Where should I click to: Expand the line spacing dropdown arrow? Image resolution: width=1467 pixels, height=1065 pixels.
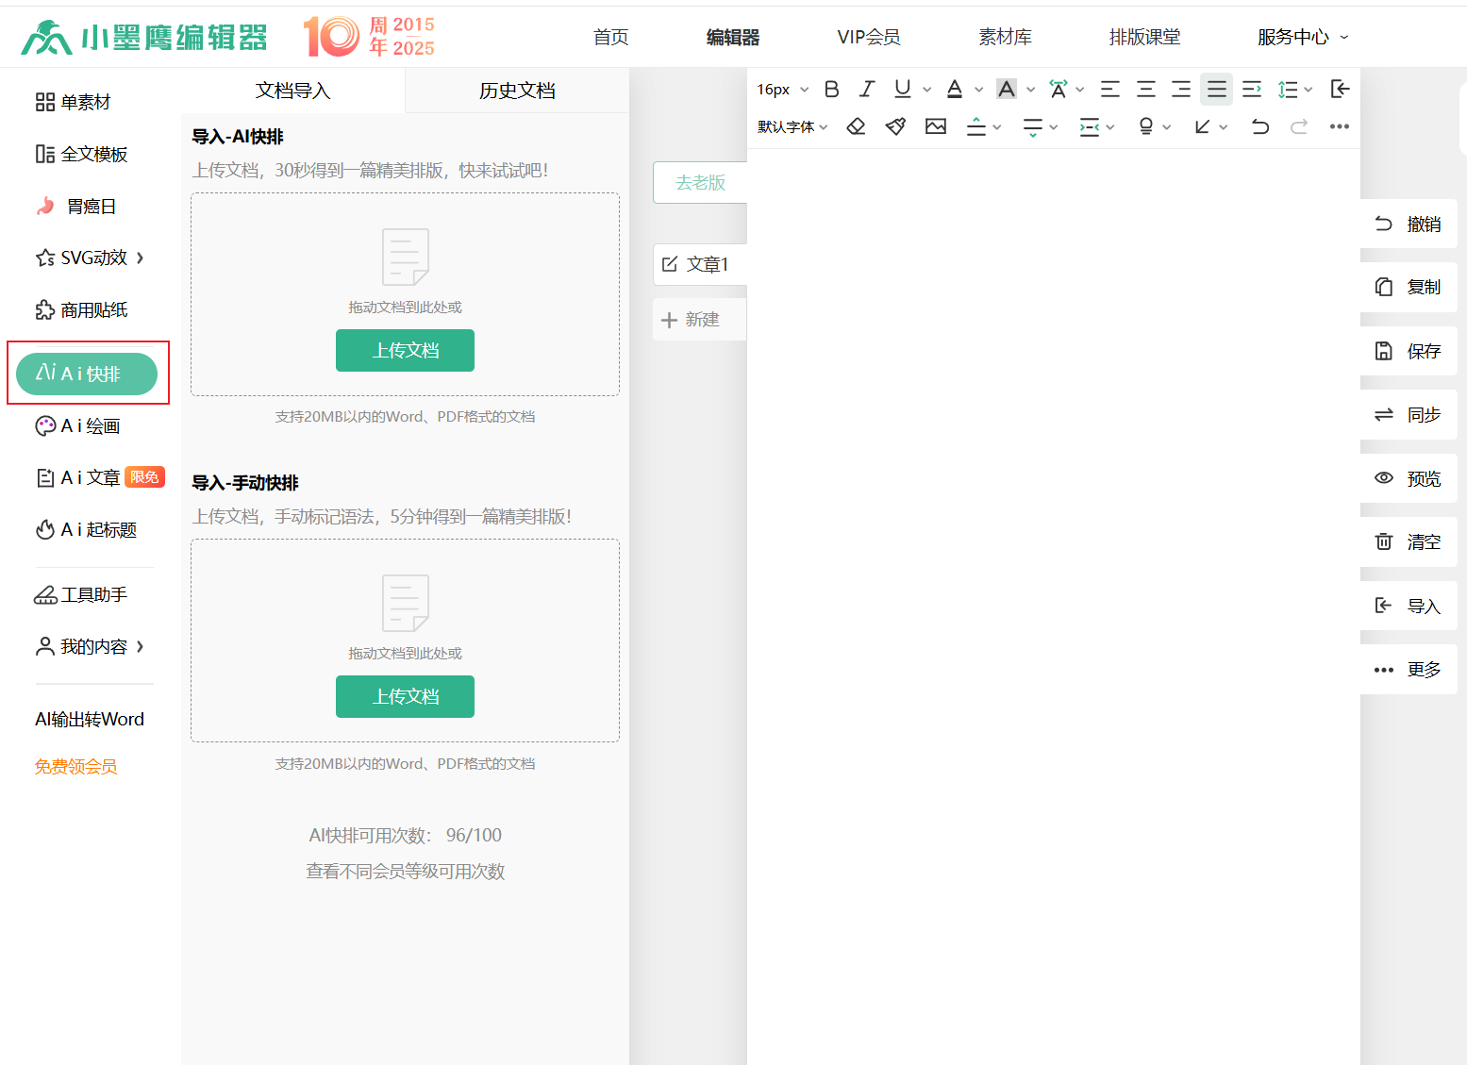point(1309,90)
